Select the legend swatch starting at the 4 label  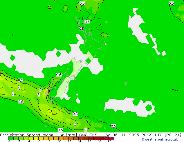click(x=31, y=138)
